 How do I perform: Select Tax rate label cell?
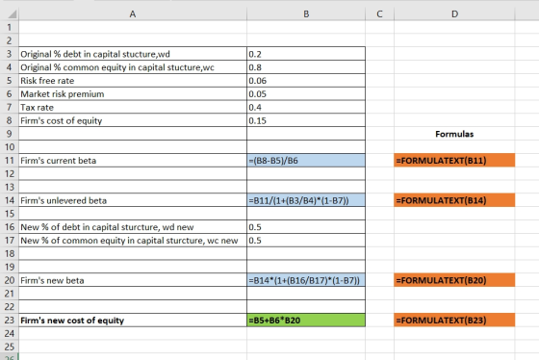(x=133, y=107)
